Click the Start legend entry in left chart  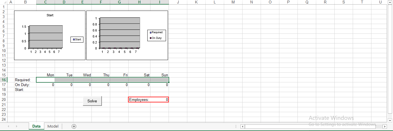pos(77,39)
